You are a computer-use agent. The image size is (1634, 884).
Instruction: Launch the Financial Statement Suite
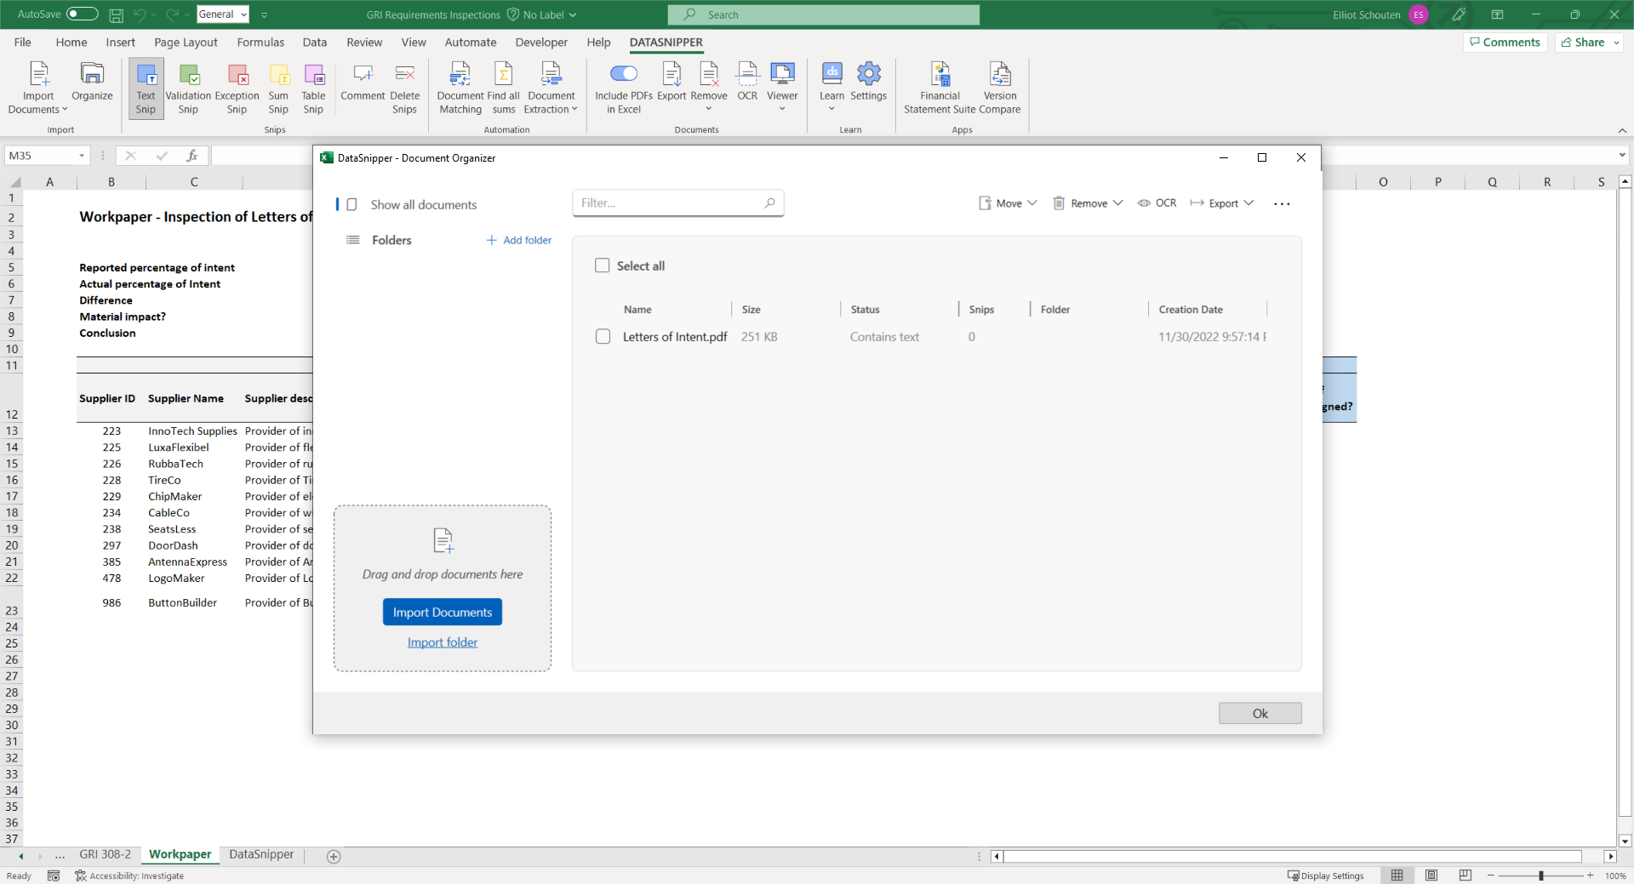940,88
